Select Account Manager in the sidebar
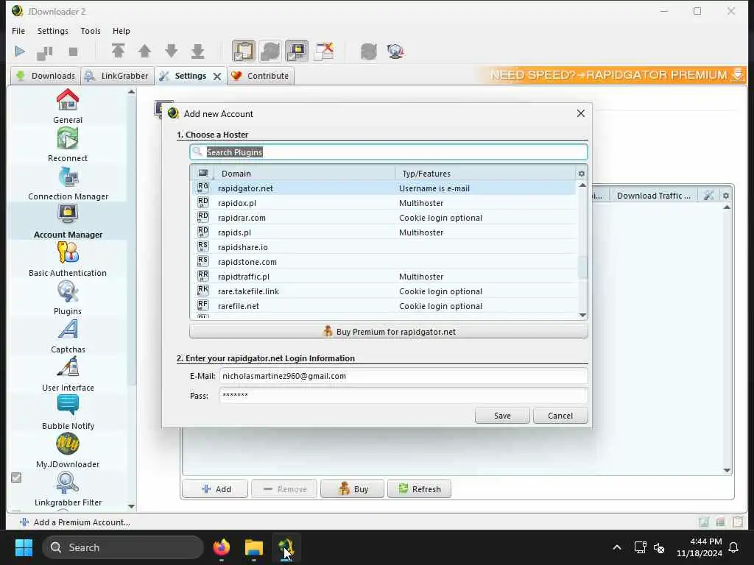The width and height of the screenshot is (754, 565). pyautogui.click(x=68, y=221)
